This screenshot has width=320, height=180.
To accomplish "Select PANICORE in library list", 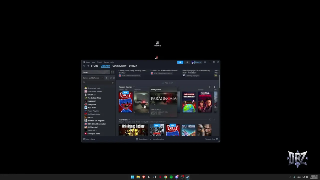I will (x=91, y=101).
